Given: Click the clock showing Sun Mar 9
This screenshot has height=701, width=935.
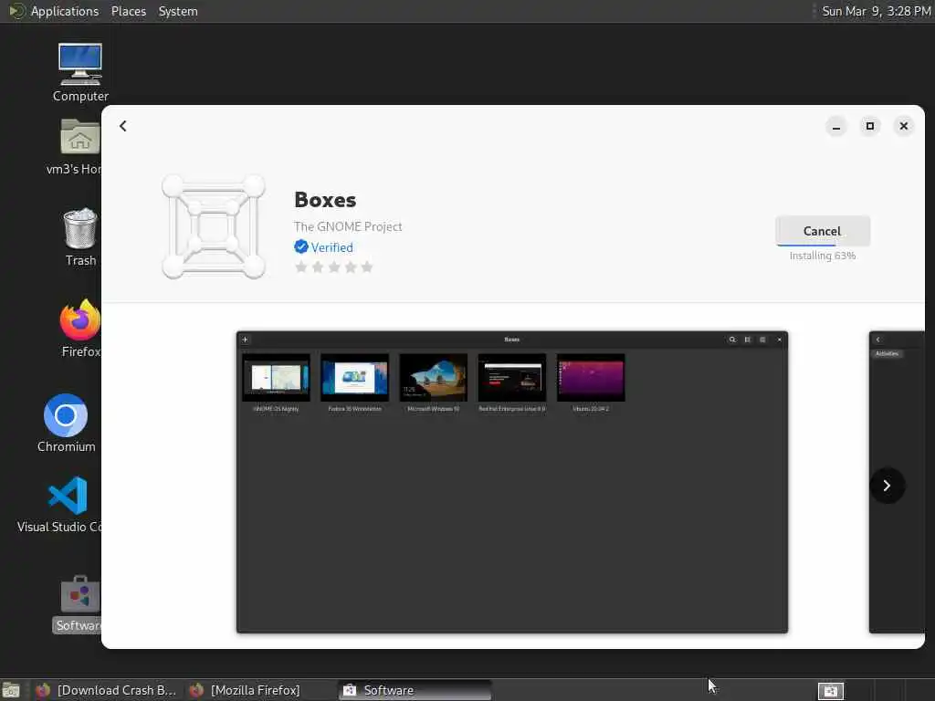Looking at the screenshot, I should 876,11.
